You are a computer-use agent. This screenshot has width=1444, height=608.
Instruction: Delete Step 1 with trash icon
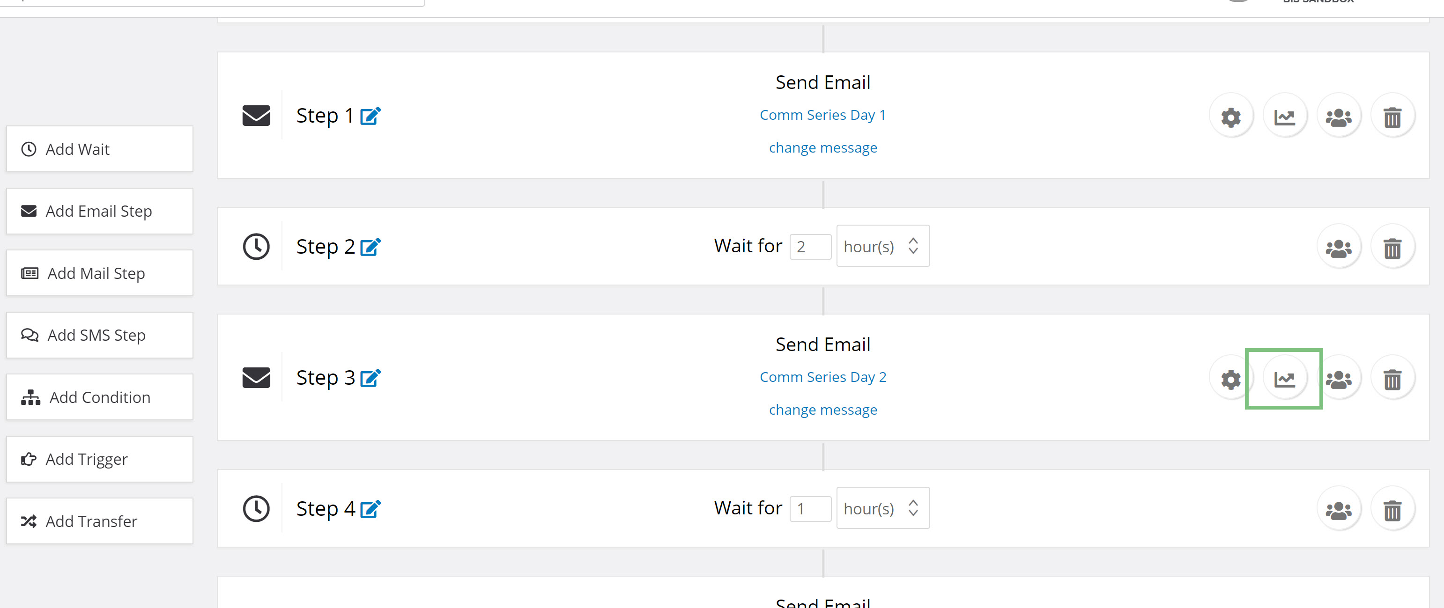tap(1392, 117)
